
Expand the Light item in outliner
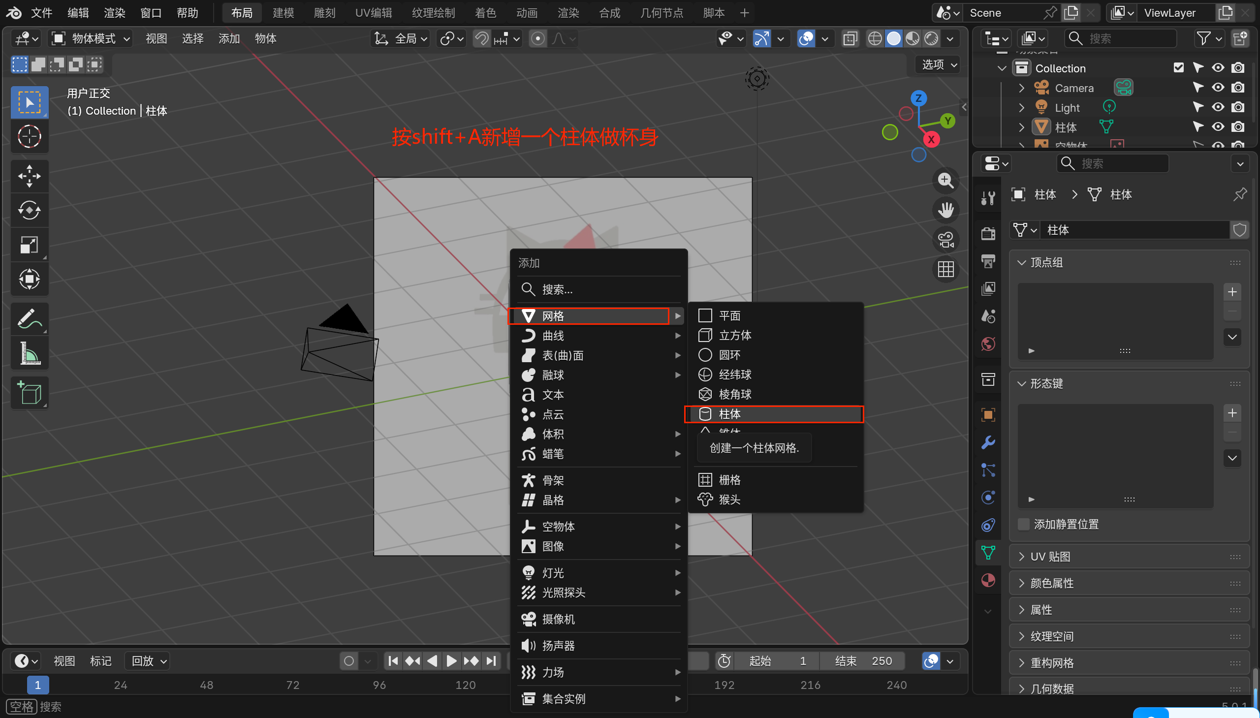(x=1021, y=107)
